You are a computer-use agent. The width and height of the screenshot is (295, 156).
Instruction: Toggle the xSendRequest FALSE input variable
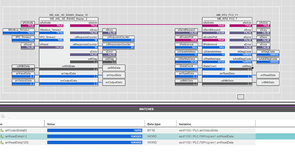click(186, 32)
